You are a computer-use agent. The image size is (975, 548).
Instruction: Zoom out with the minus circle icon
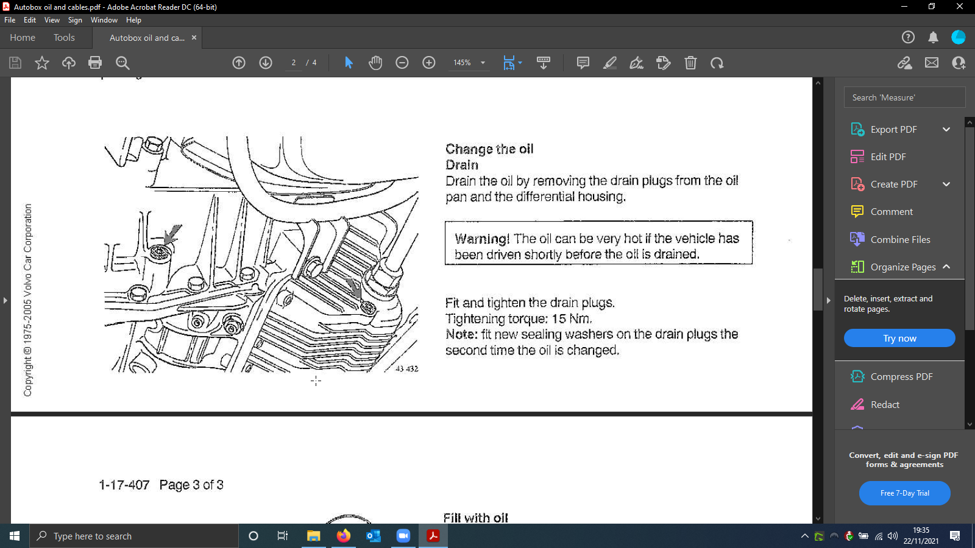point(402,63)
